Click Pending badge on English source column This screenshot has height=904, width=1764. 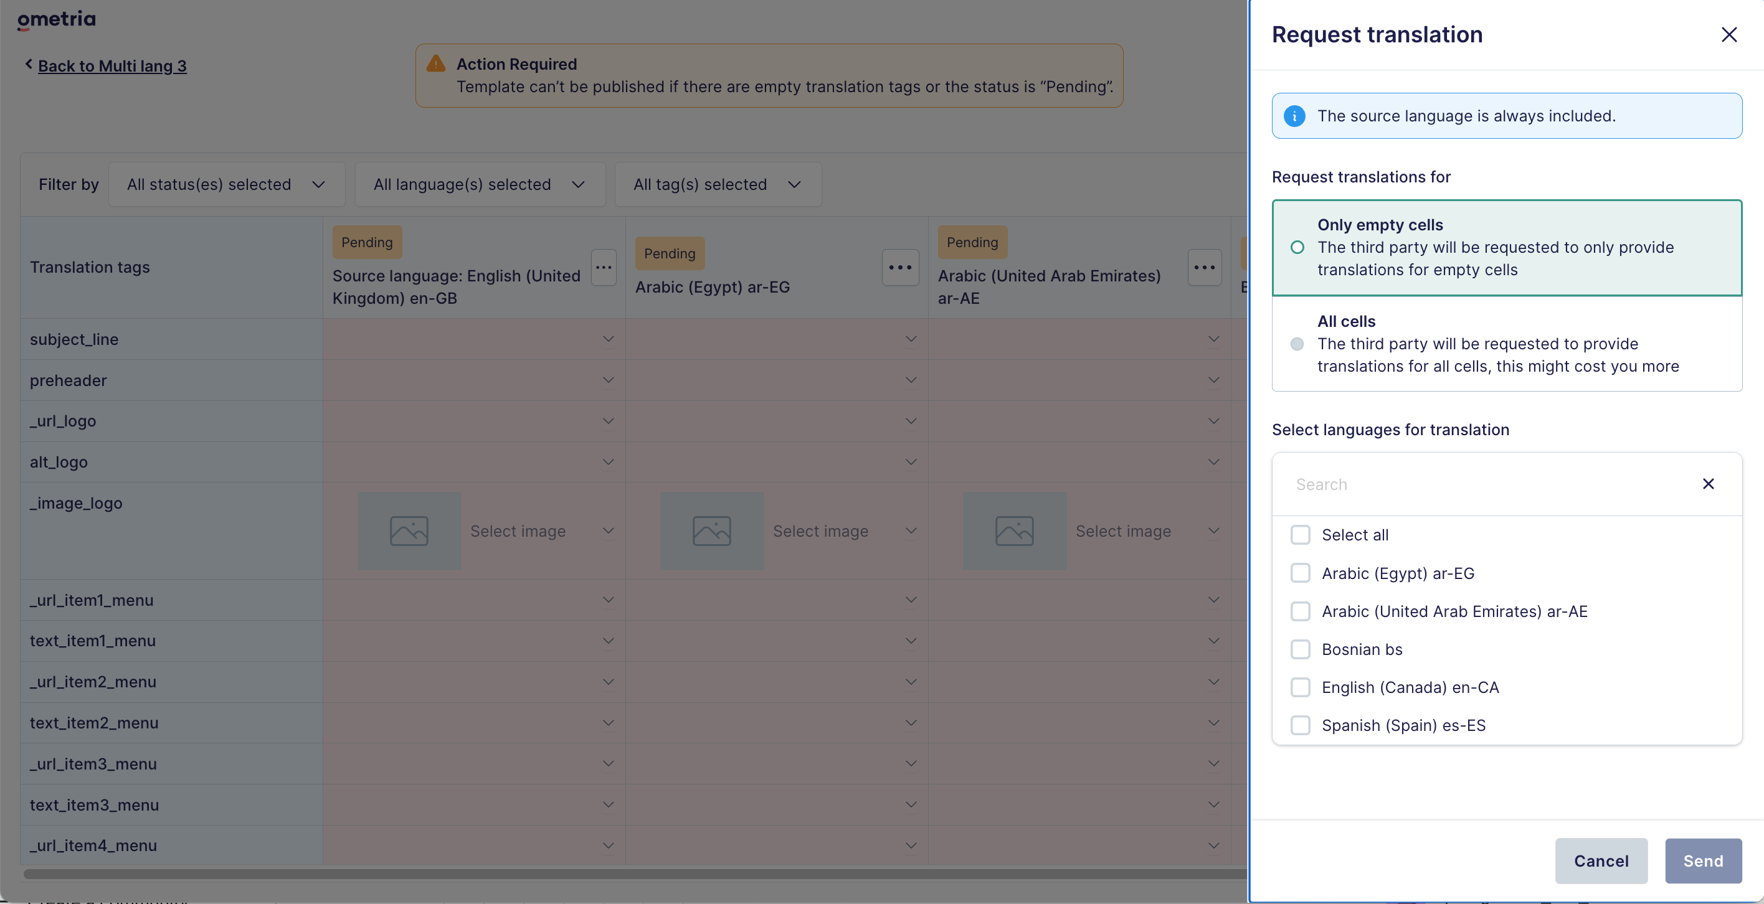click(367, 242)
